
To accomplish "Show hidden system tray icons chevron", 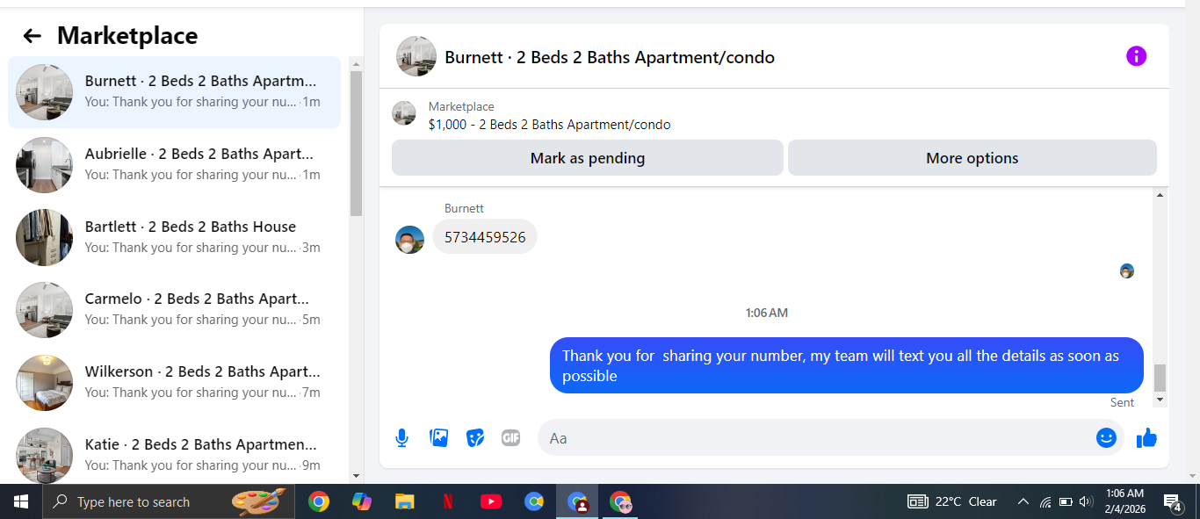I will 1023,501.
